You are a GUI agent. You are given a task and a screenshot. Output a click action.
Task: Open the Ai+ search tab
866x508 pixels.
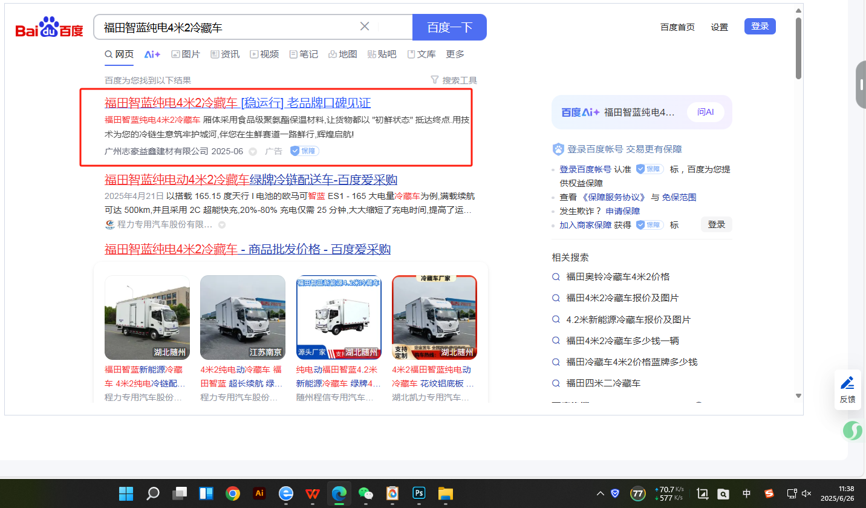152,54
